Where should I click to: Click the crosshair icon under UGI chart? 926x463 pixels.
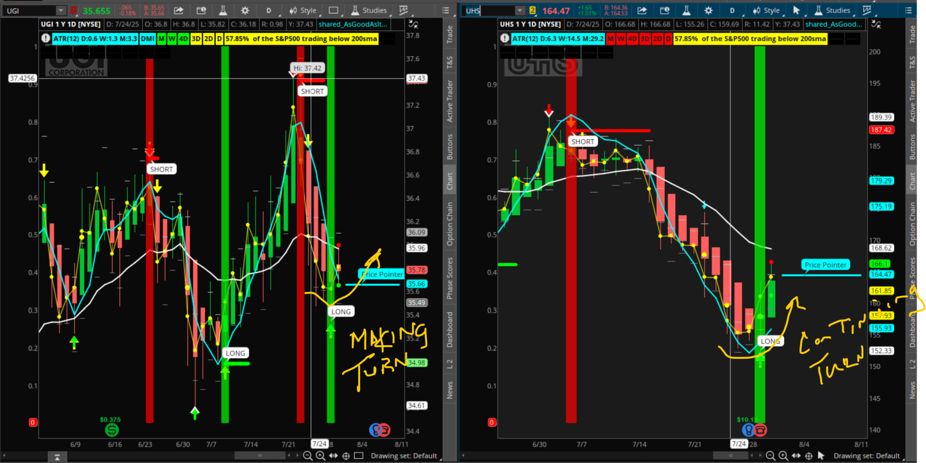pos(346,456)
